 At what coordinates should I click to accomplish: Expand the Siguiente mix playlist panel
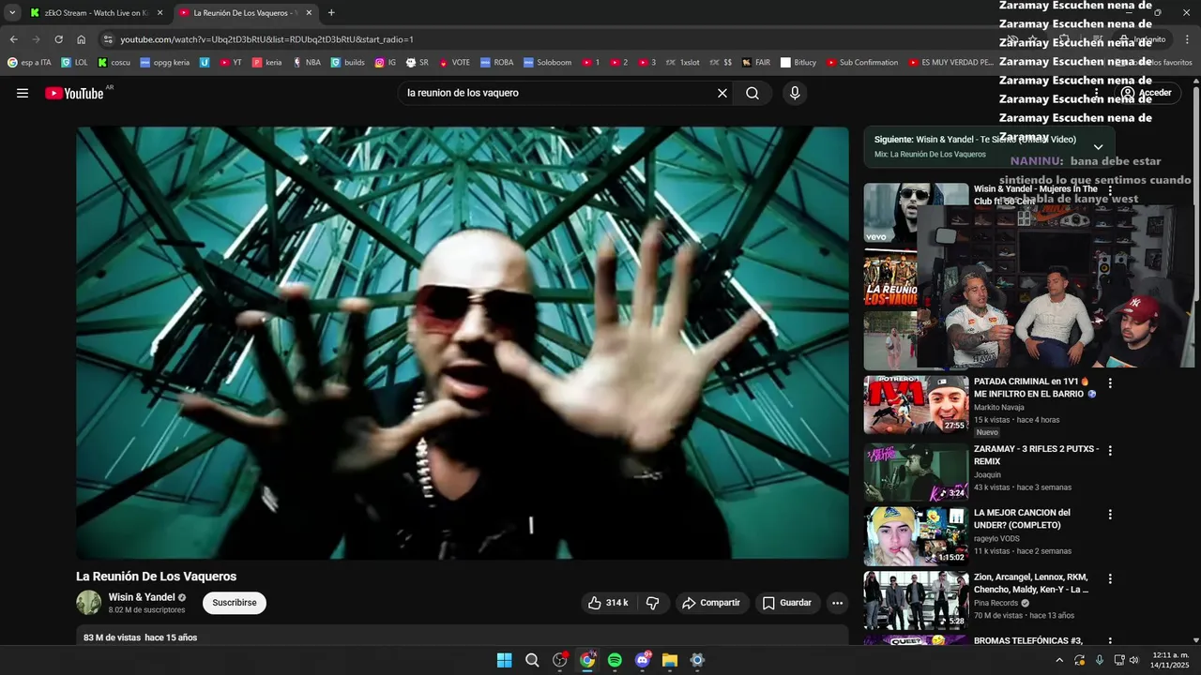click(x=1098, y=147)
